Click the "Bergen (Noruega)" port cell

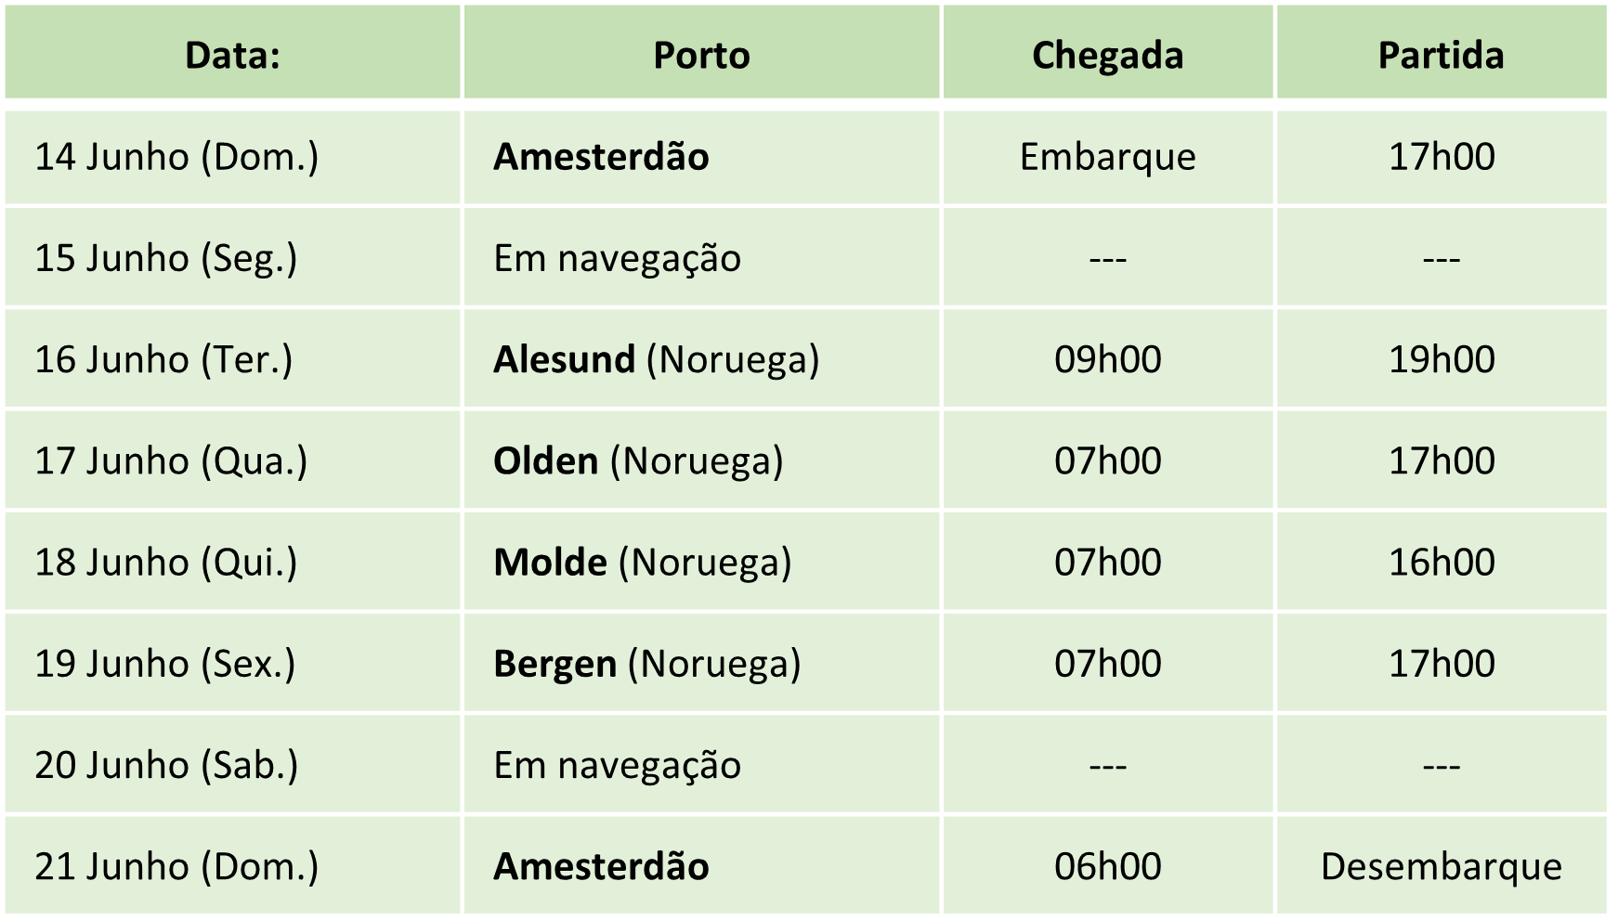coord(646,663)
